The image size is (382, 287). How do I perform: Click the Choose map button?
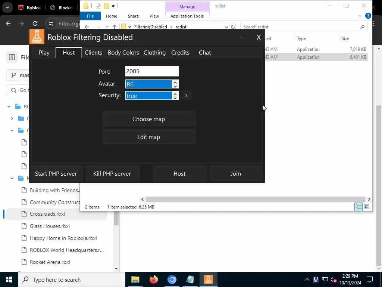(x=148, y=119)
